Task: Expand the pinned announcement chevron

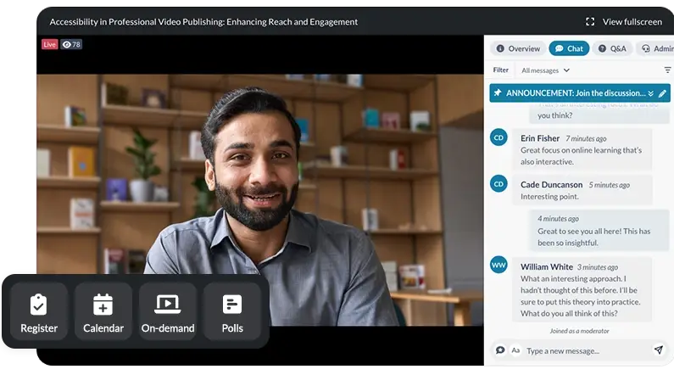Action: point(651,93)
